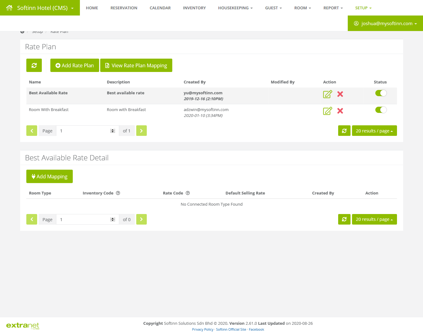
Task: Open the 20 results per page dropdown
Action: tap(374, 131)
